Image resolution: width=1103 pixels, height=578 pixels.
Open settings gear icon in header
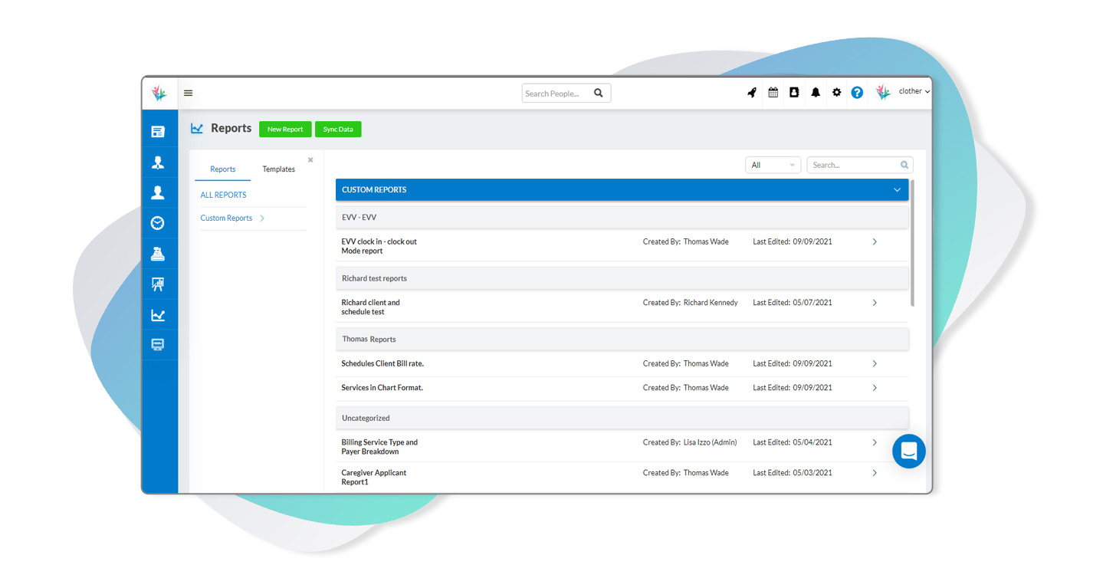(x=836, y=93)
